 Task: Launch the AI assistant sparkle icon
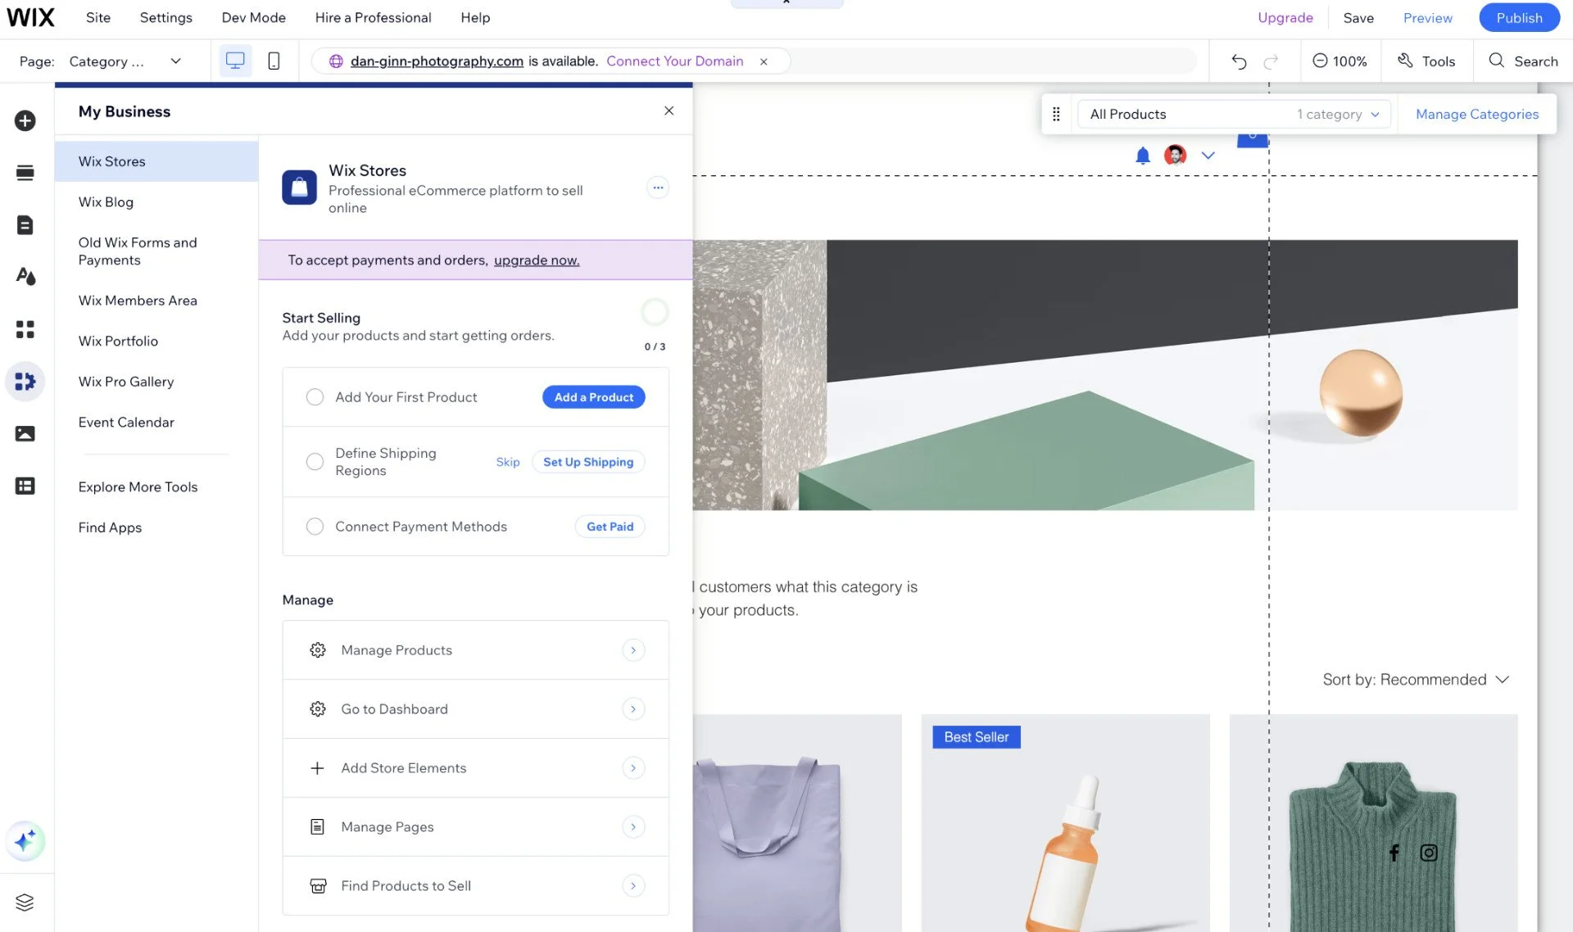25,841
